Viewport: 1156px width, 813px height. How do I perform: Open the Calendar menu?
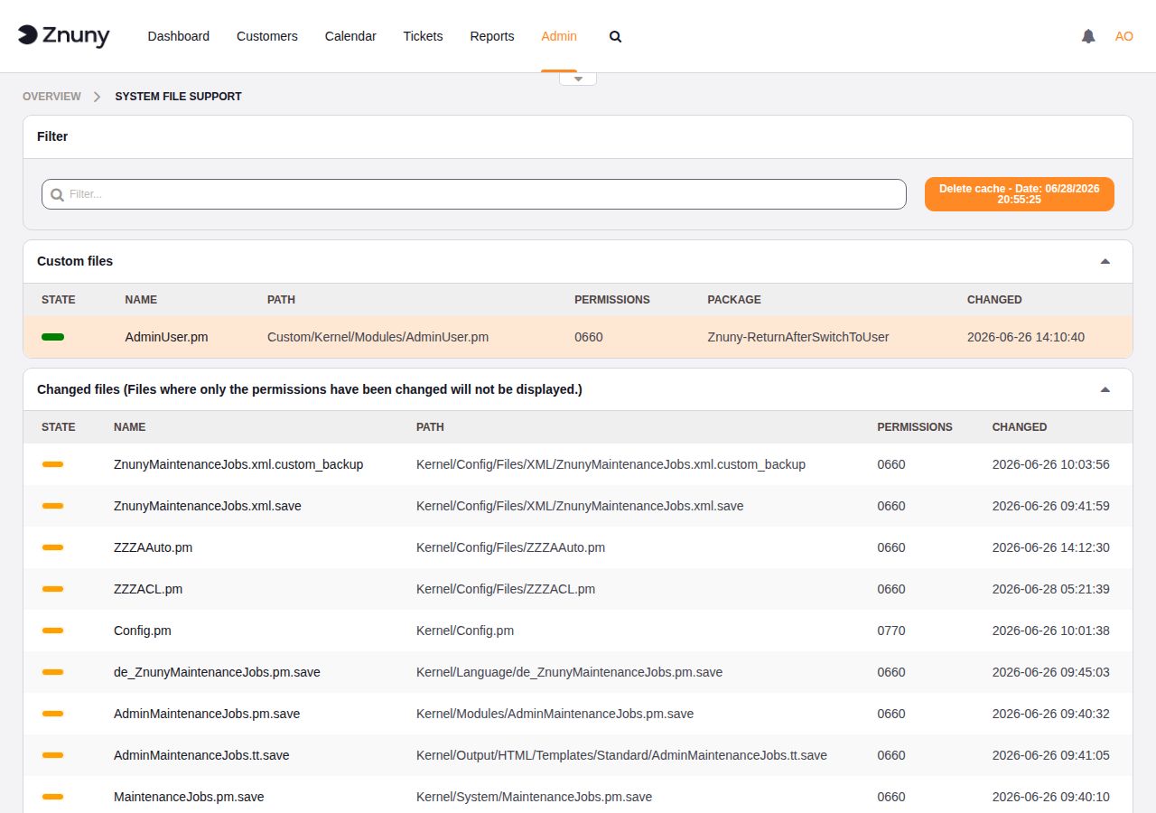click(350, 36)
